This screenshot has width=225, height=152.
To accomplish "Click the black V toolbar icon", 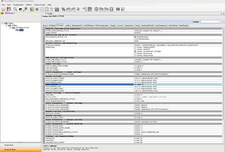I will pos(118,9).
